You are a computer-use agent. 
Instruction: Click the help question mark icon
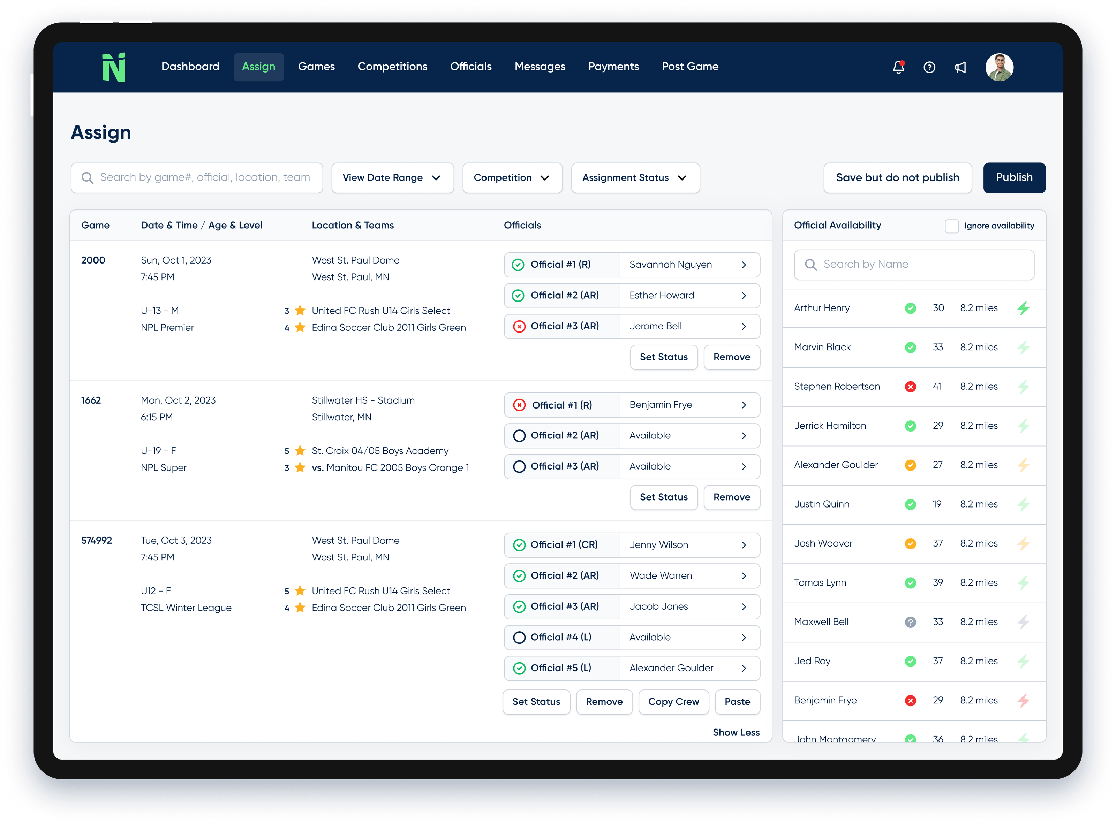(929, 67)
